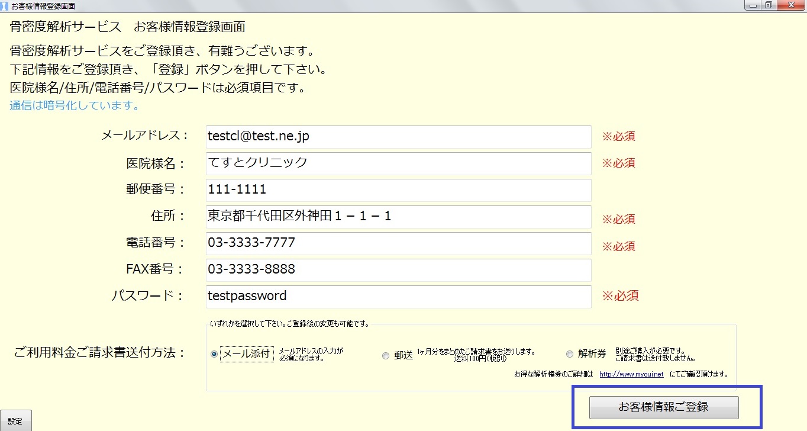
Task: Click the パスワード field containing testpassword
Action: tap(398, 297)
